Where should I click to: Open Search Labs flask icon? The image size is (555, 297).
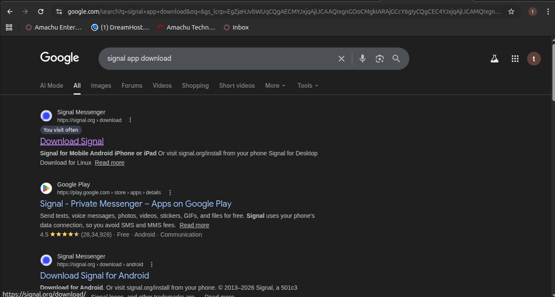click(x=495, y=59)
